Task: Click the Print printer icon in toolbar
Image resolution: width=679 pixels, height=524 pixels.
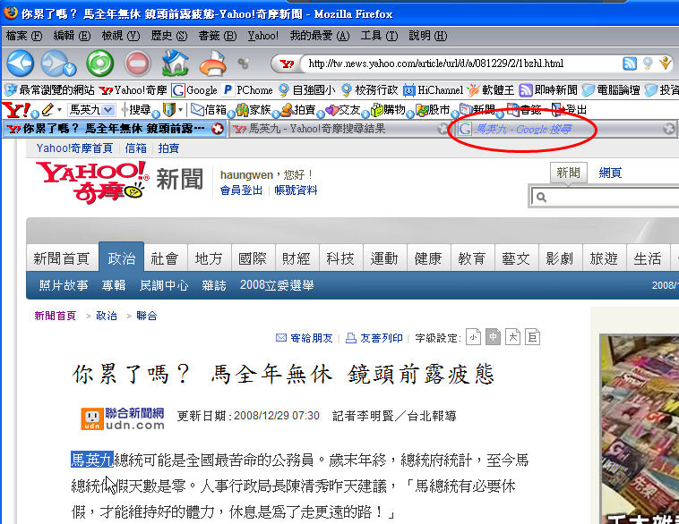Action: (213, 63)
